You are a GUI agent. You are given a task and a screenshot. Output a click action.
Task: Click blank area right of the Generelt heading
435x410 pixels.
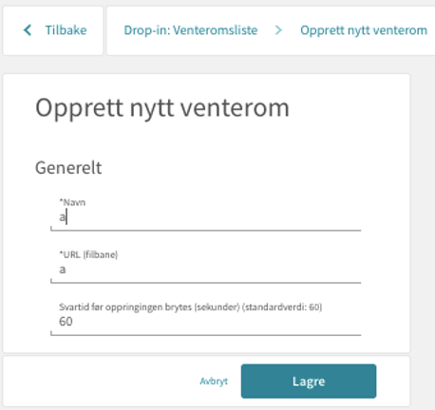254,168
